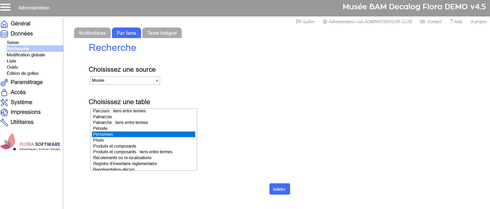Click the Général home icon
The height and width of the screenshot is (209, 490).
(4, 24)
